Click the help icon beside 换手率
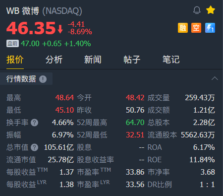The height and width of the screenshot is (196, 223). pos(35,123)
